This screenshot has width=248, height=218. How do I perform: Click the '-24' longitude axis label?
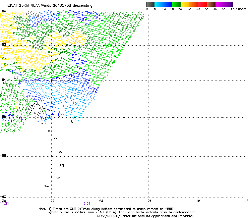pyautogui.click(x=100, y=201)
